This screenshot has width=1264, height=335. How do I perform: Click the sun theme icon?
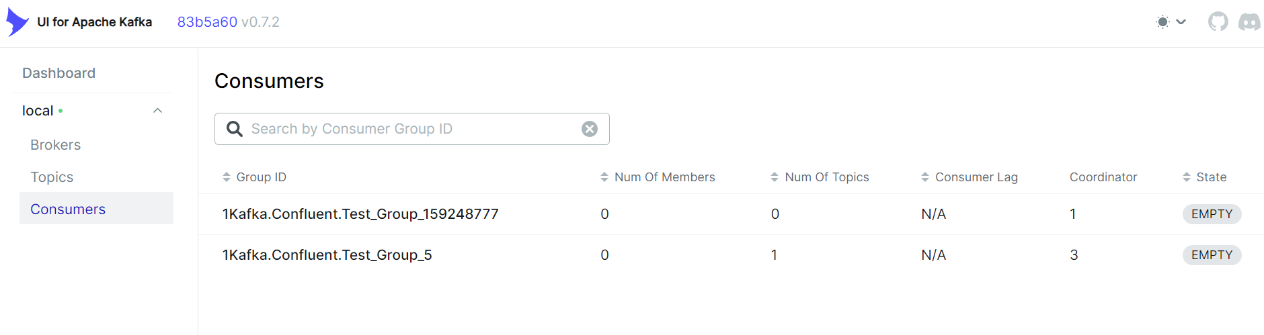(x=1162, y=22)
